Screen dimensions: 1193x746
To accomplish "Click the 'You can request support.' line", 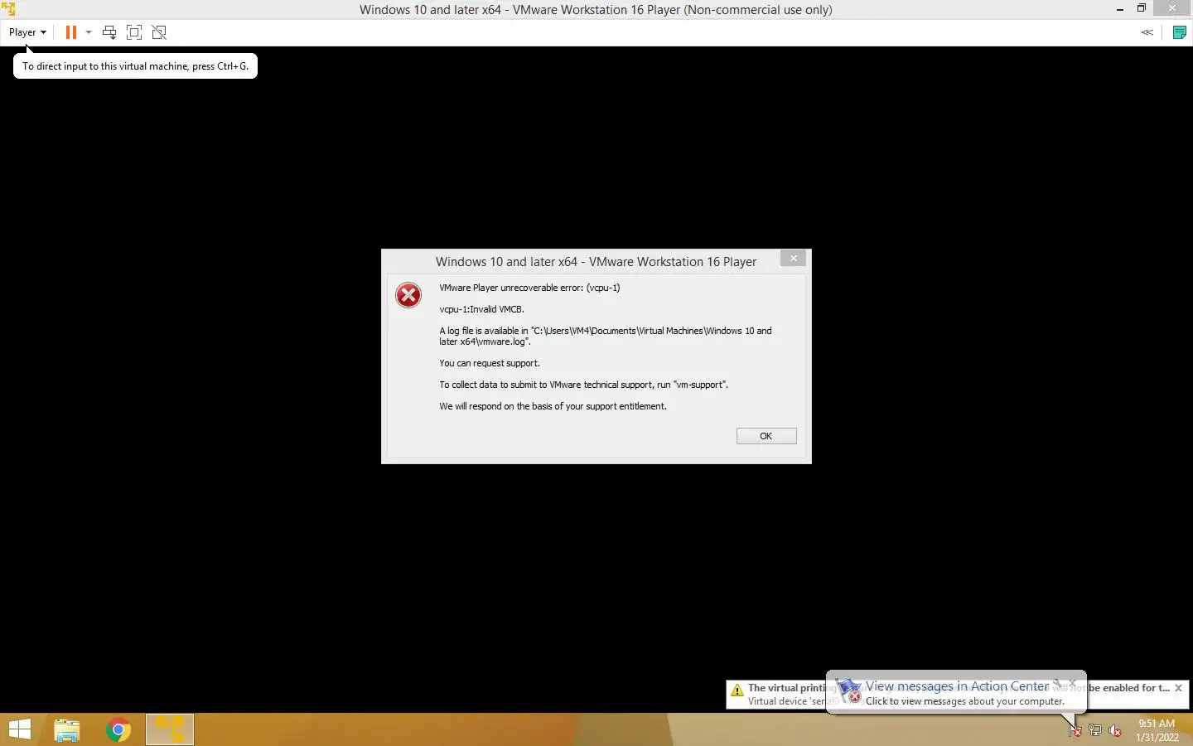I will click(x=490, y=363).
